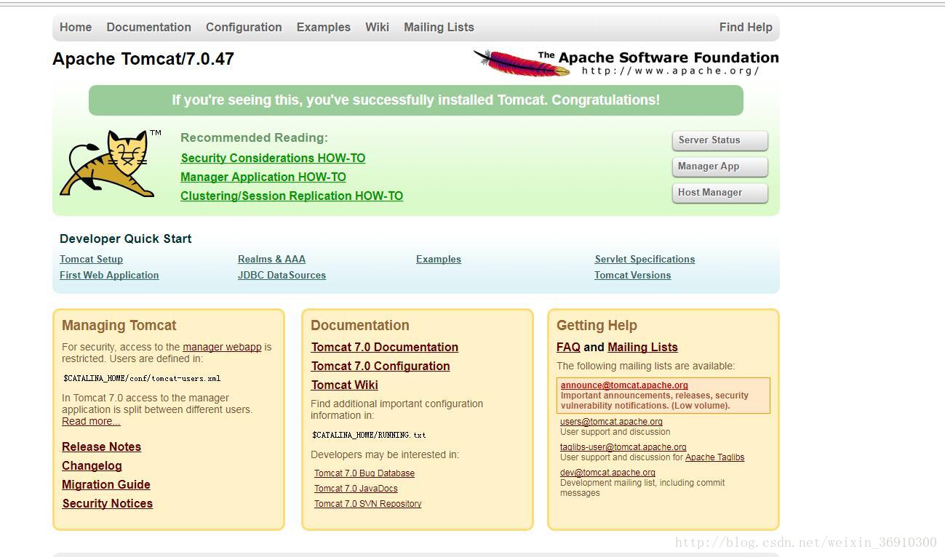The height and width of the screenshot is (557, 945).
Task: Click the Read more... link
Action: coord(91,421)
